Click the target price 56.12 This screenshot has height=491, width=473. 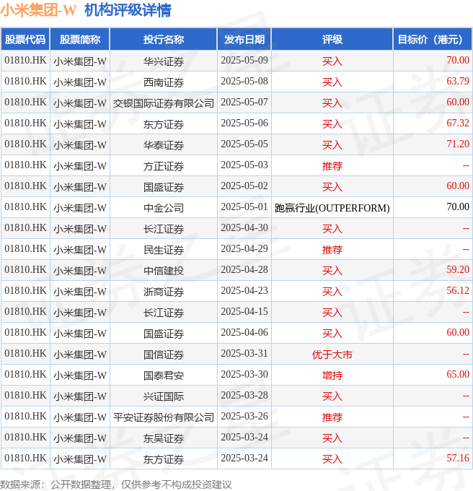click(x=458, y=290)
